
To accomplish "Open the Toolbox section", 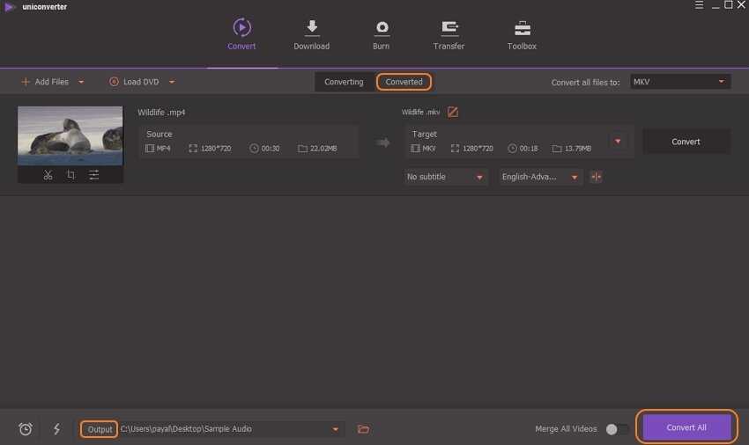I will 522,35.
